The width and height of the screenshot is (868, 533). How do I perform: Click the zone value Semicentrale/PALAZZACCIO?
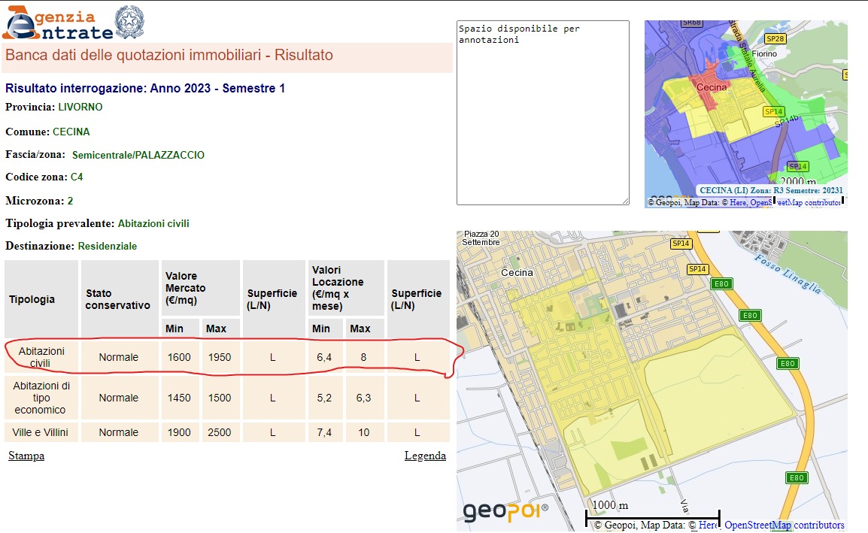(138, 155)
